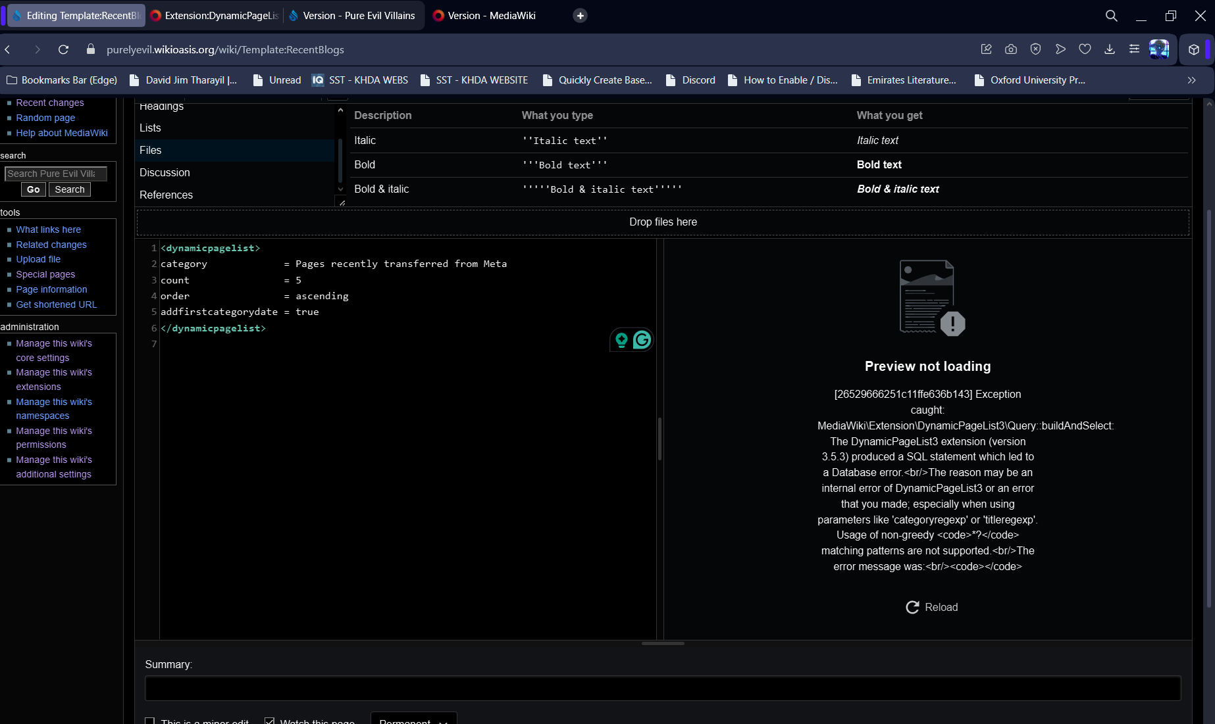
Task: Switch to Version - Pure Evil Villains tab
Action: [x=353, y=16]
